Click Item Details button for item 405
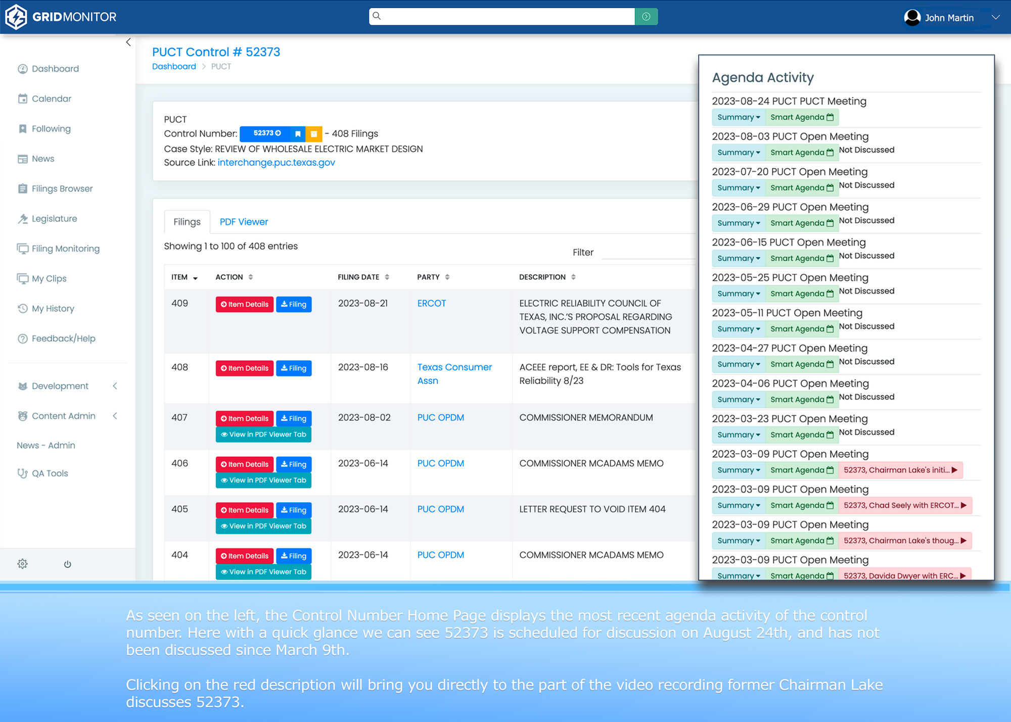 point(245,510)
